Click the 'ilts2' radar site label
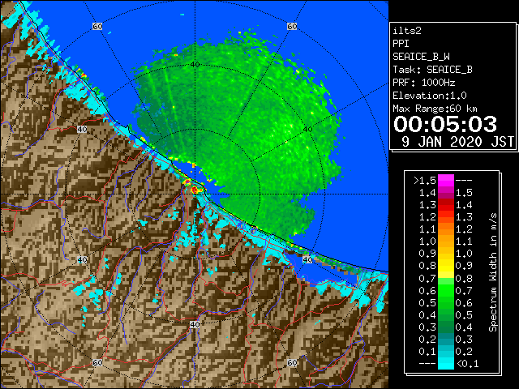This screenshot has height=389, width=519. pyautogui.click(x=407, y=31)
